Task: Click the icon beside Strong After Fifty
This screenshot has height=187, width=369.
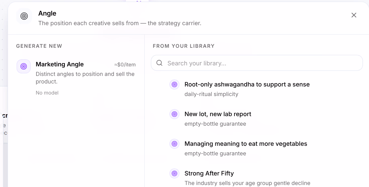Action: (174, 173)
